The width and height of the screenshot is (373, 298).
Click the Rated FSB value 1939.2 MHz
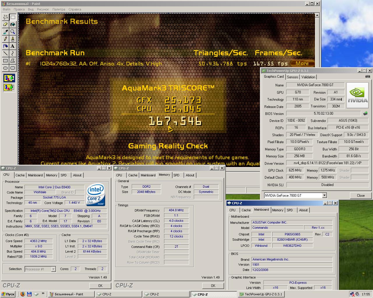pyautogui.click(x=38, y=257)
